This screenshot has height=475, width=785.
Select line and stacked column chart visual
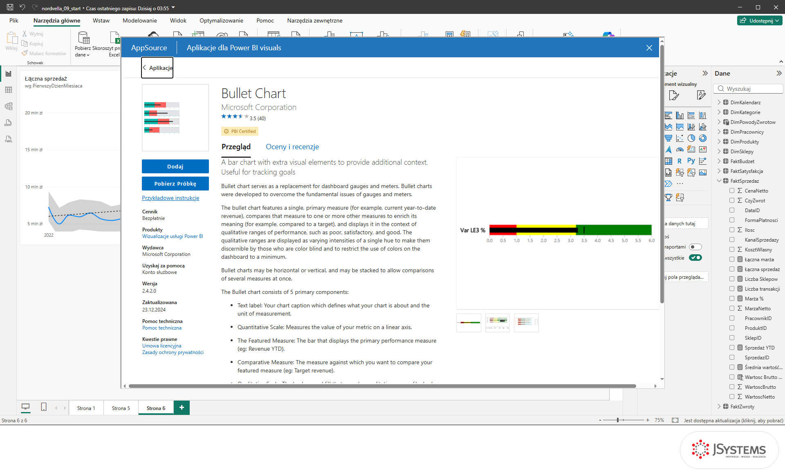[691, 127]
